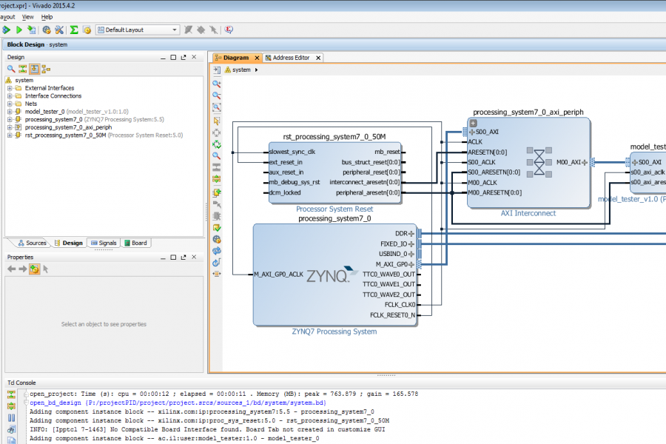Click the ZYNQ block in the diagram
666x444 pixels.
[x=335, y=275]
